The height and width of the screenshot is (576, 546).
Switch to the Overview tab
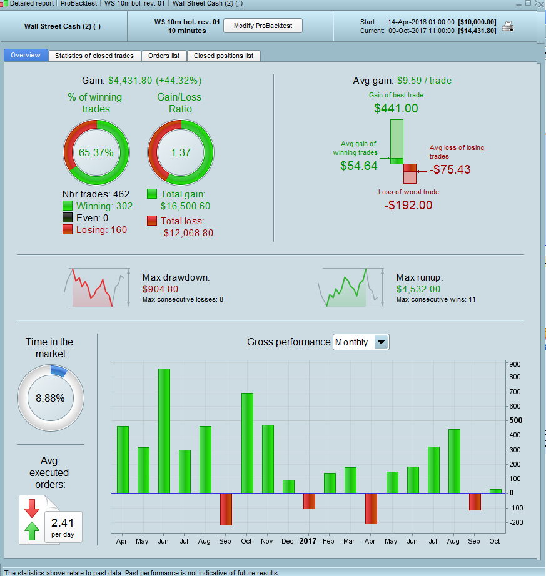(x=26, y=55)
